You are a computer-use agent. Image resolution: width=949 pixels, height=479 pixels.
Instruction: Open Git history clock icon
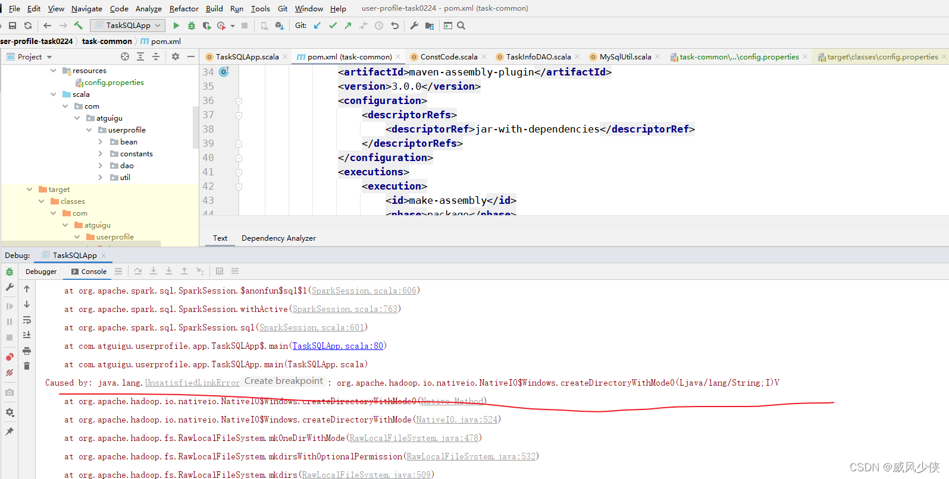point(379,26)
